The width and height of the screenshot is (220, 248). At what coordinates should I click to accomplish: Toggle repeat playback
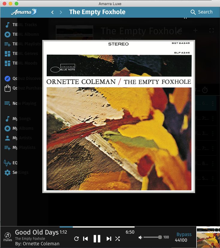[76, 239]
